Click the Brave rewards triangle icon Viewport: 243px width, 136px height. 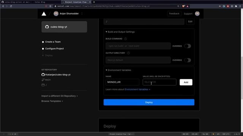click(x=187, y=6)
